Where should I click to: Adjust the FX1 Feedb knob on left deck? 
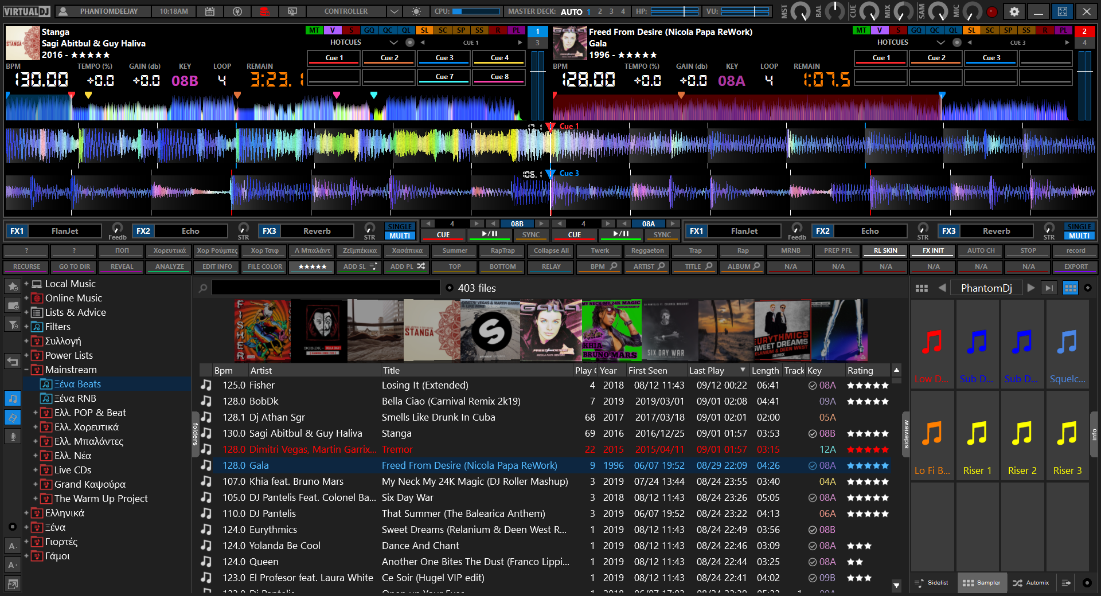pyautogui.click(x=117, y=228)
